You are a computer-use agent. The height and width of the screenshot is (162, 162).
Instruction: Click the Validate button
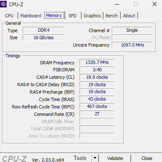pos(115,158)
